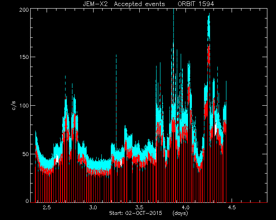Click the c/s y-axis label
This screenshot has height=220, width=276.
pyautogui.click(x=14, y=105)
